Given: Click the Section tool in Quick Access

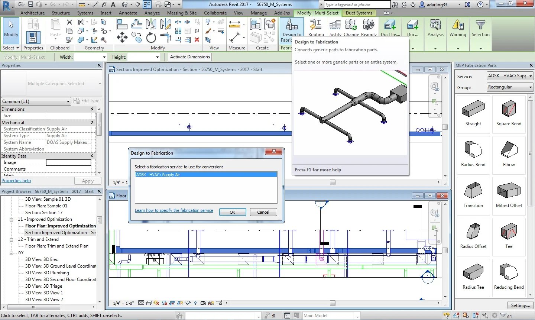Looking at the screenshot, I should pyautogui.click(x=137, y=4).
